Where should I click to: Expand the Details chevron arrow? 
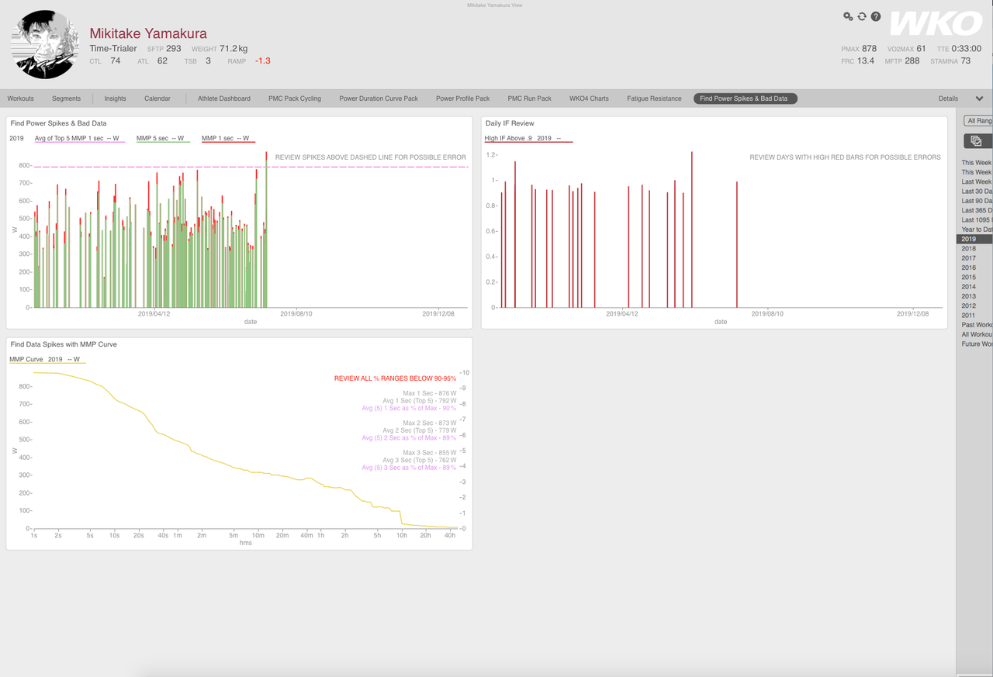pyautogui.click(x=979, y=98)
